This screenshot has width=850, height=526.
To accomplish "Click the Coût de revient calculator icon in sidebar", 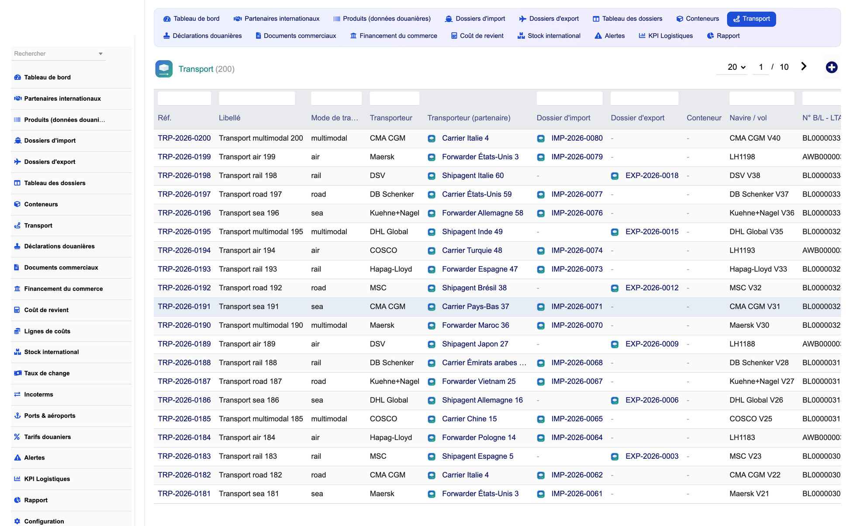I will [x=17, y=310].
